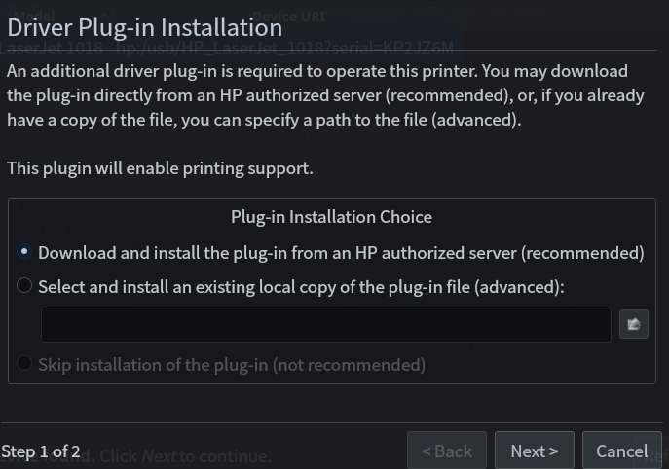The image size is (669, 469).
Task: Click the Plug-in Installation Choice group title
Action: click(331, 217)
